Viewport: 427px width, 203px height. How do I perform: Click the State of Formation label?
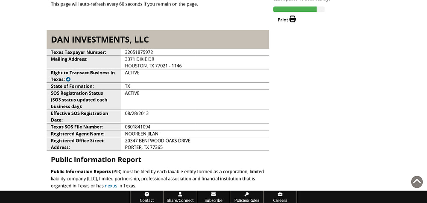tap(72, 86)
